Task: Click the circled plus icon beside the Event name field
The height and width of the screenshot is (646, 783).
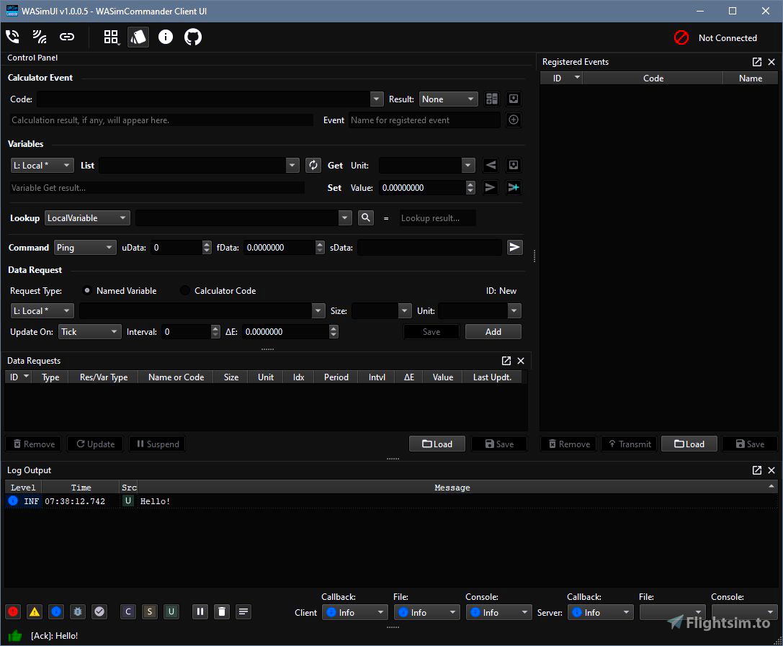Action: click(x=514, y=120)
